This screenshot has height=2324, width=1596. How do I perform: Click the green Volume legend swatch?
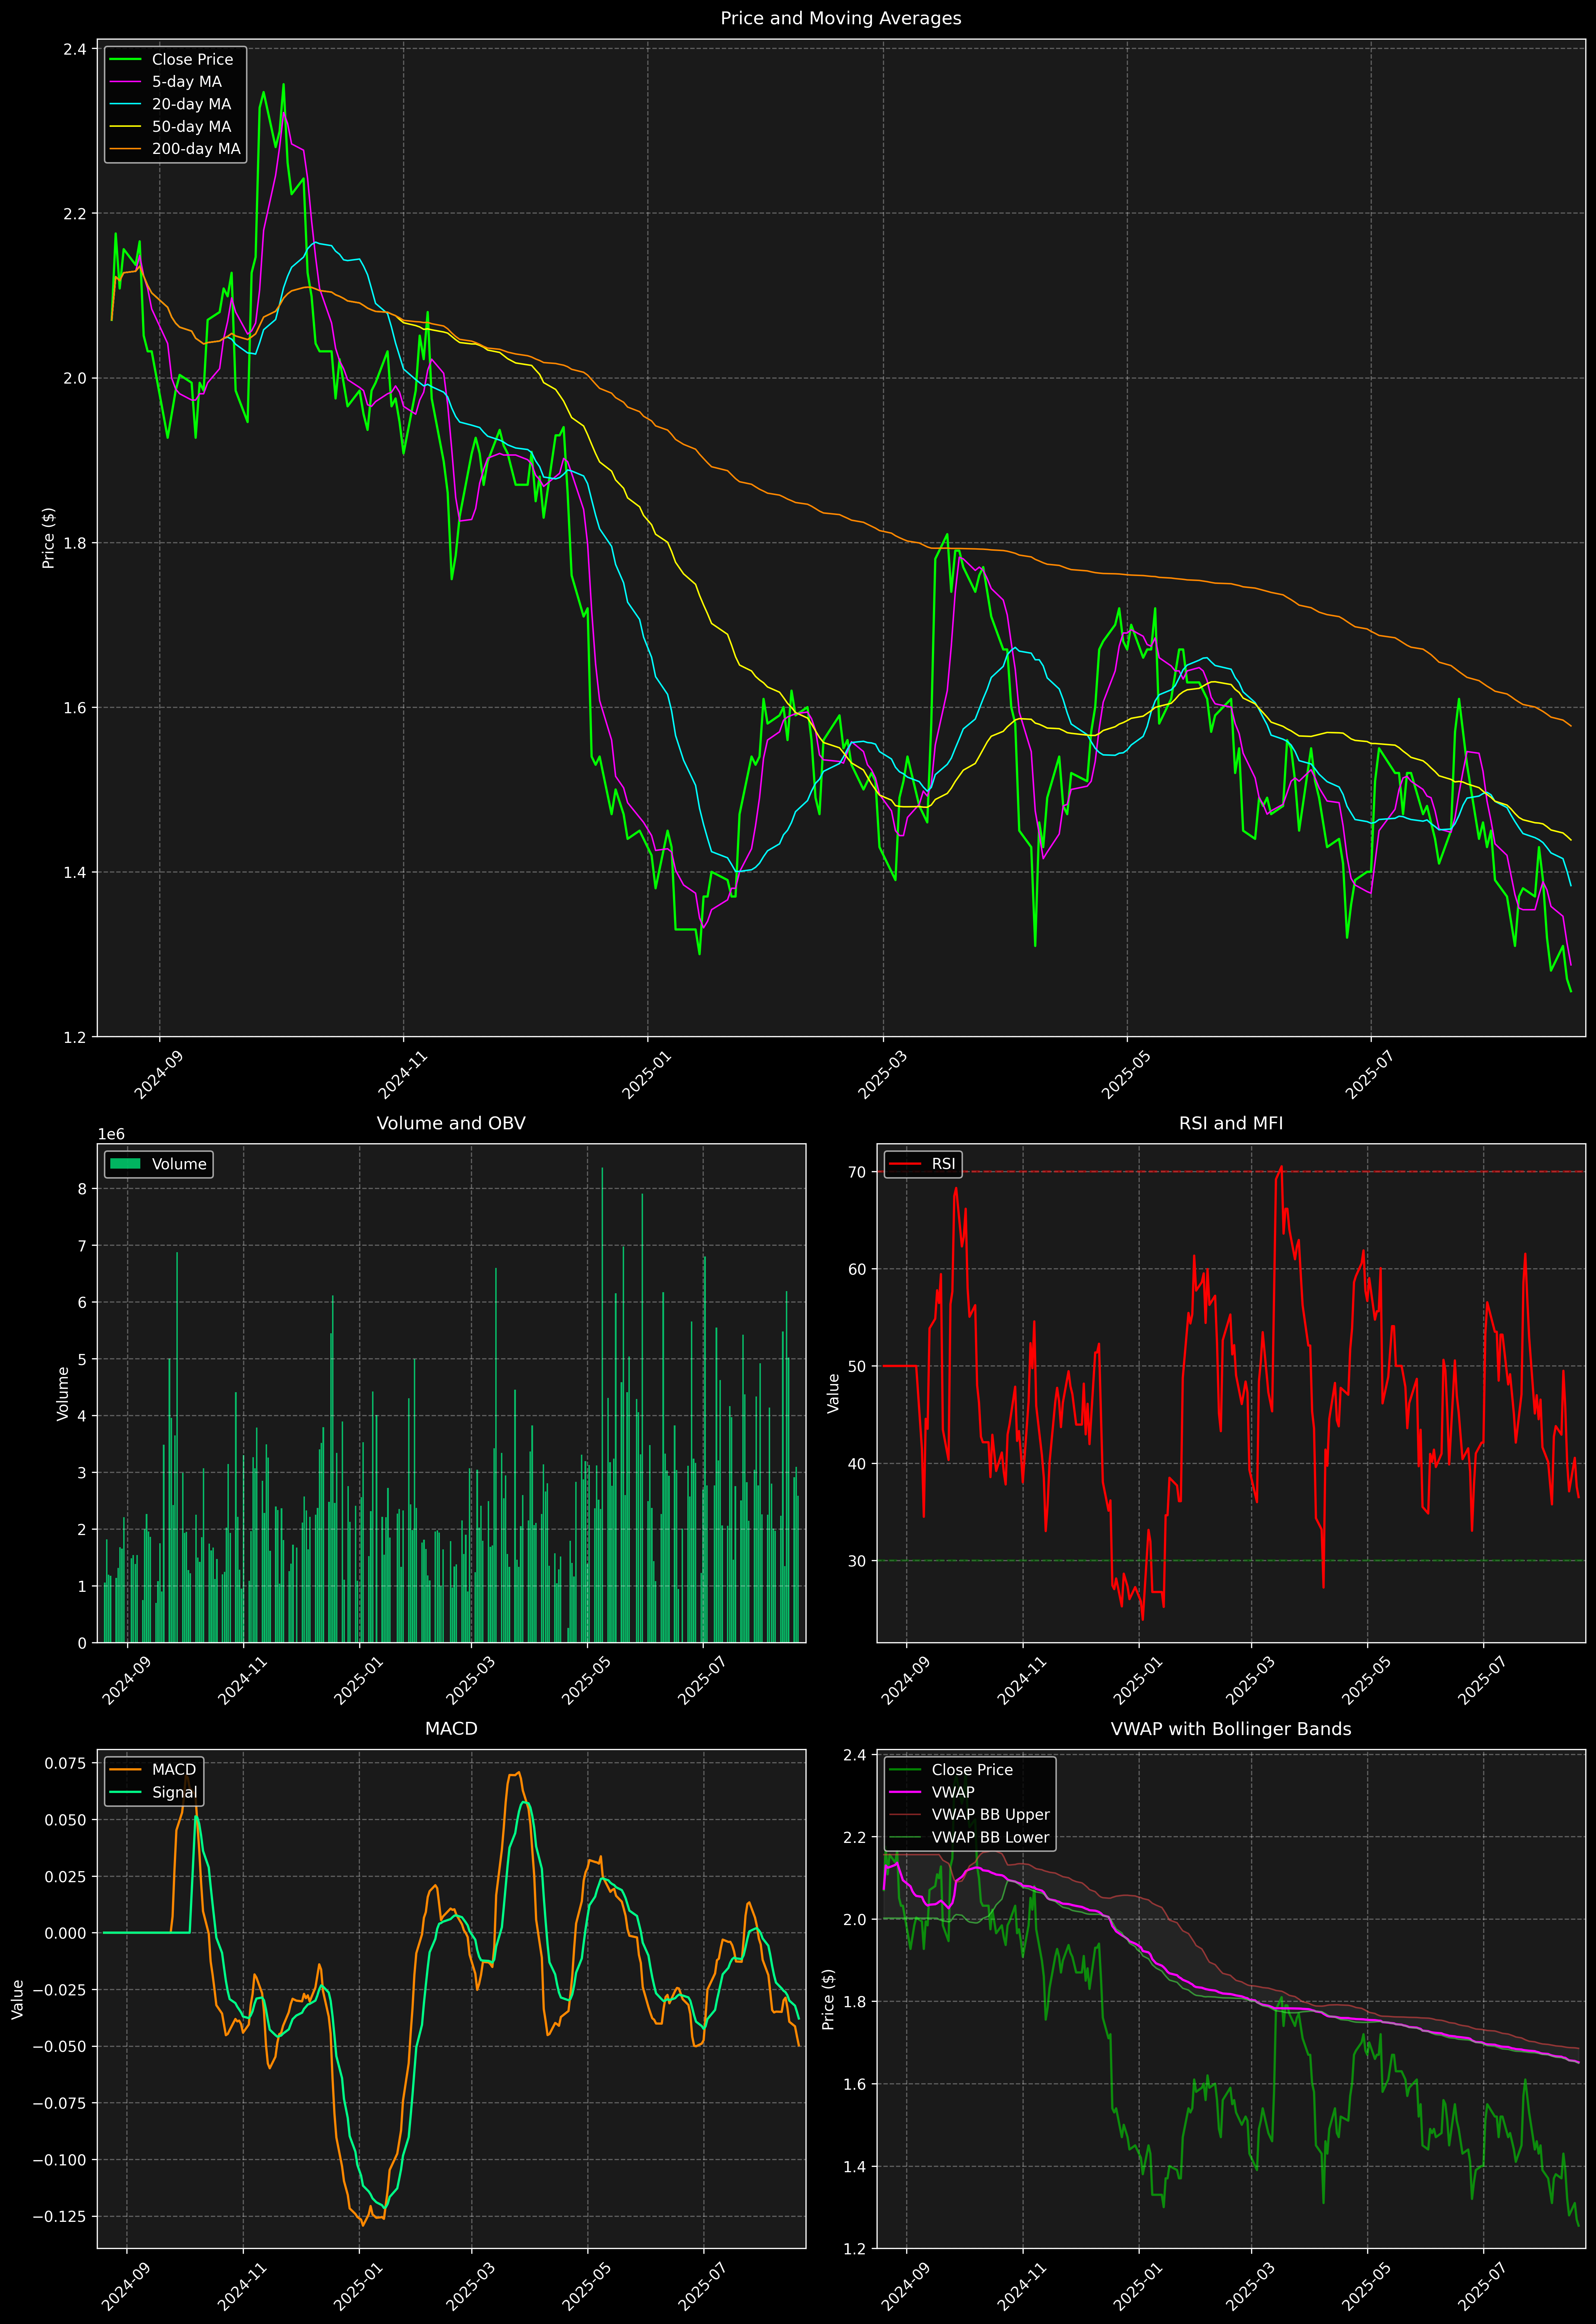pyautogui.click(x=125, y=1164)
